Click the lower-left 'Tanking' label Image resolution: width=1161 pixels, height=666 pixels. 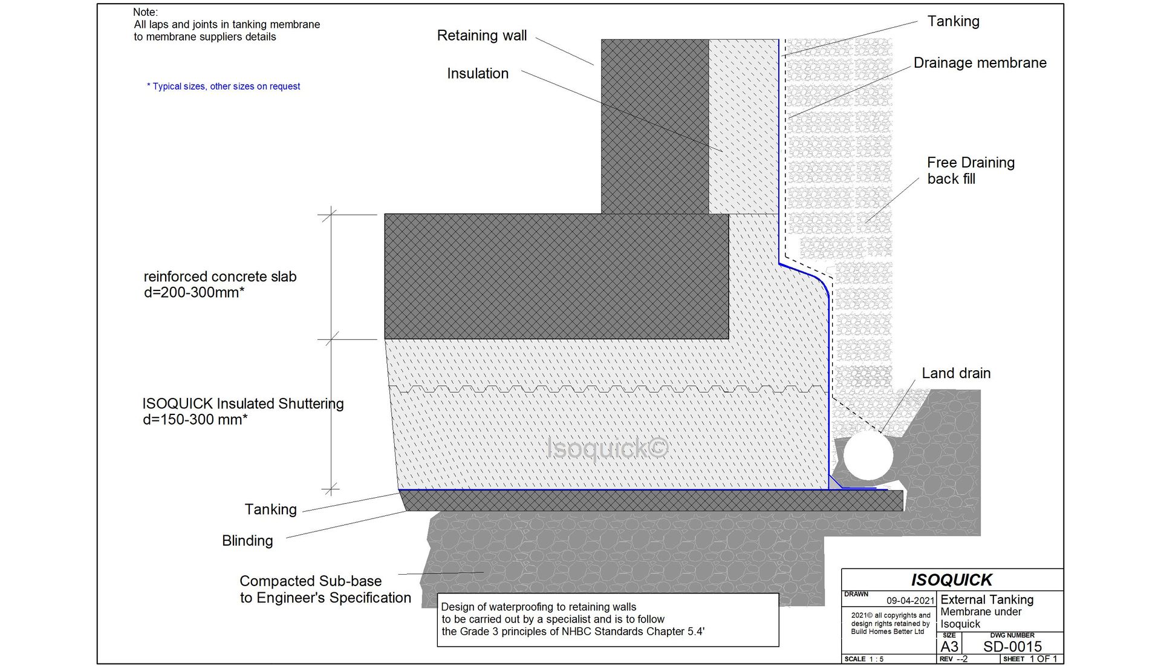pos(270,509)
